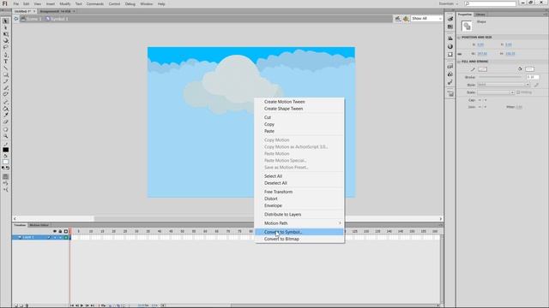
Task: Switch to the Library tab
Action: (x=480, y=15)
